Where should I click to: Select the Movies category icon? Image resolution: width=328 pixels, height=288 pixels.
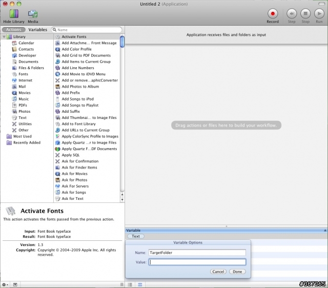pos(14,93)
